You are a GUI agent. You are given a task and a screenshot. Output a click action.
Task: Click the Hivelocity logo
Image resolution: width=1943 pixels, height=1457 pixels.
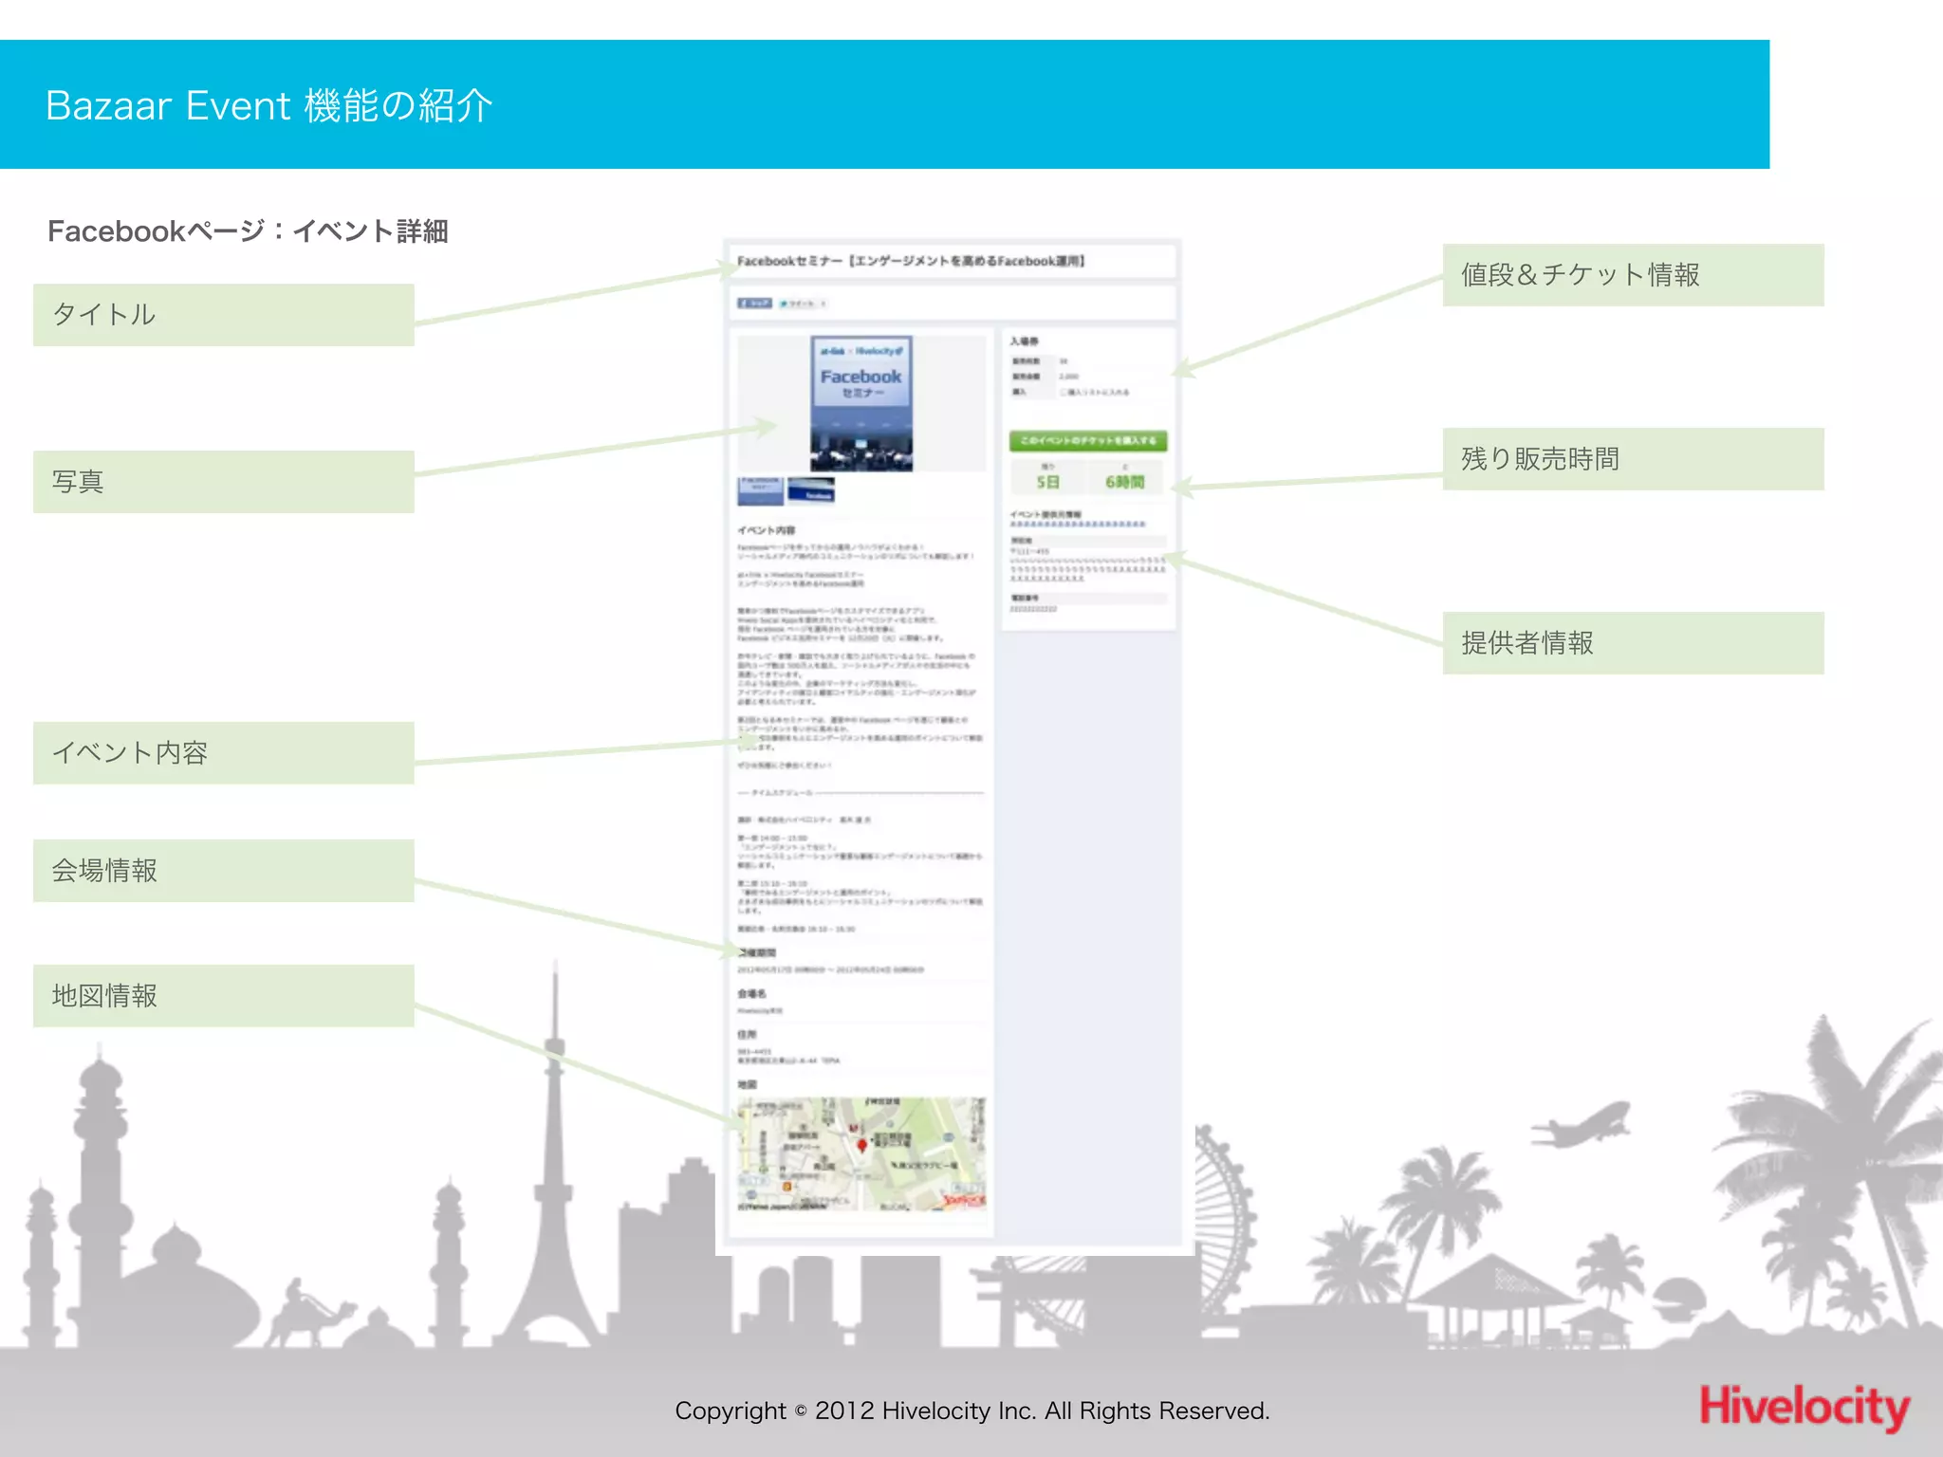(x=1804, y=1407)
